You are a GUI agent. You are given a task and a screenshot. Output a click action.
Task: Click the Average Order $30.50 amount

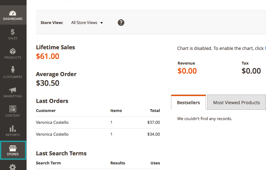(48, 83)
